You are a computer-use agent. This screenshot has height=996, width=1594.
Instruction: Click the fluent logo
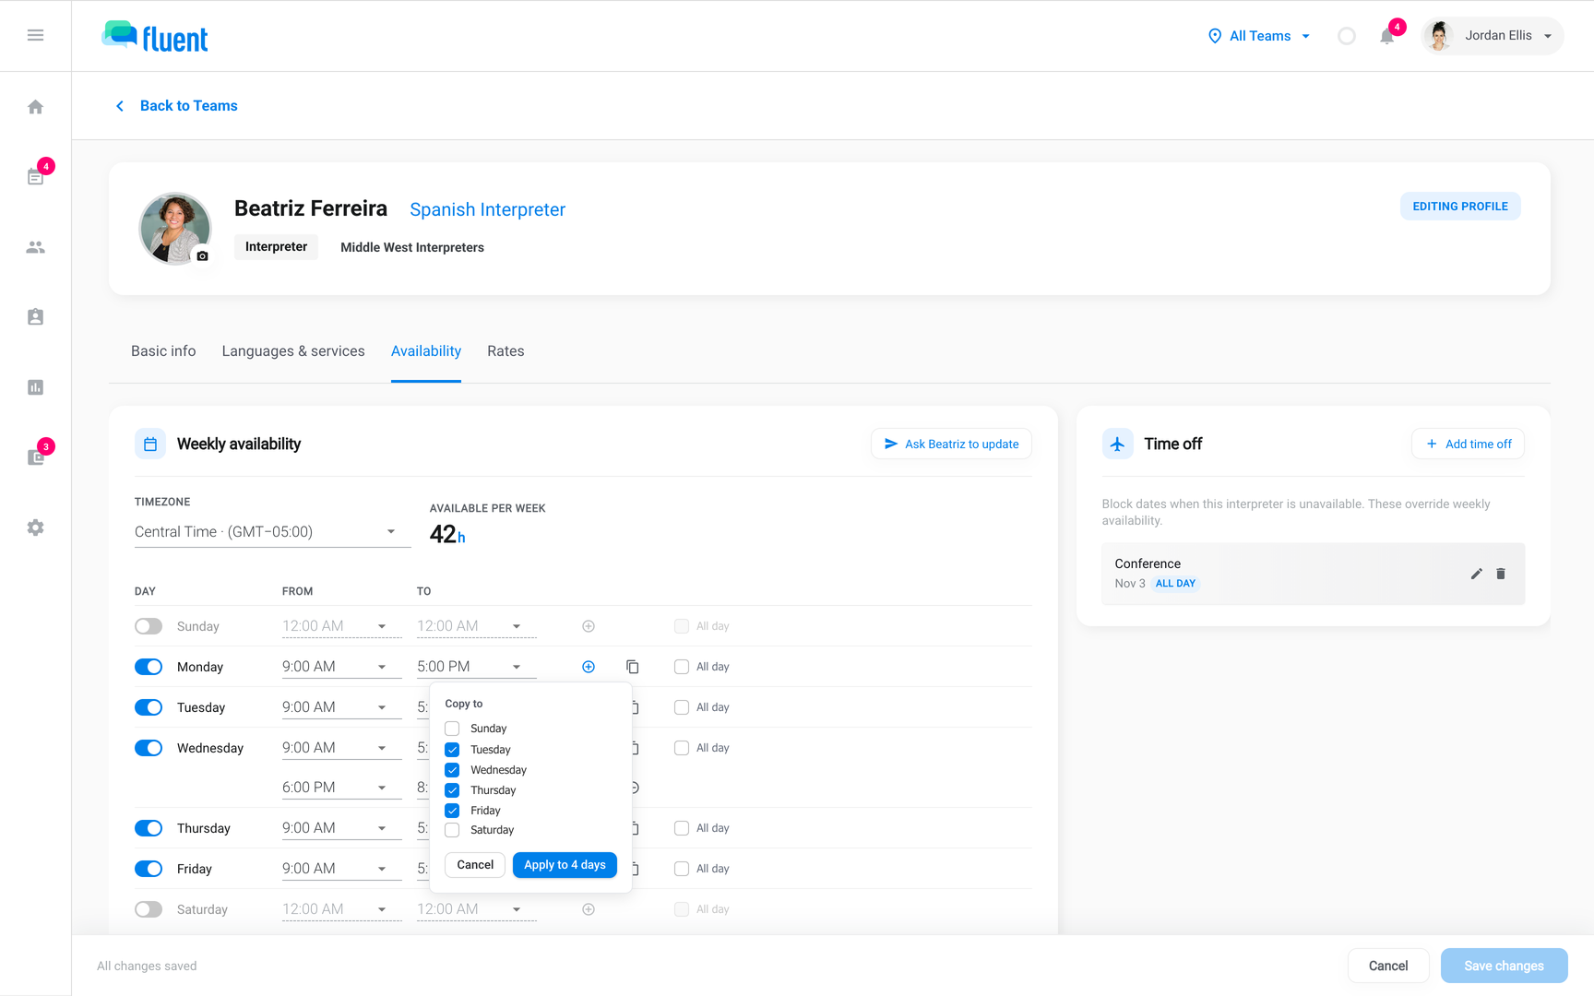[155, 37]
